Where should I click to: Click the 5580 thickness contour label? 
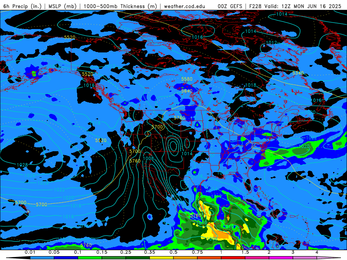[x=187, y=79]
